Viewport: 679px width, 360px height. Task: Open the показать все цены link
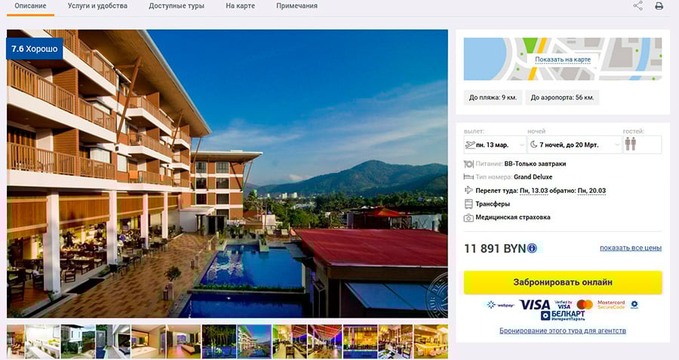click(631, 248)
